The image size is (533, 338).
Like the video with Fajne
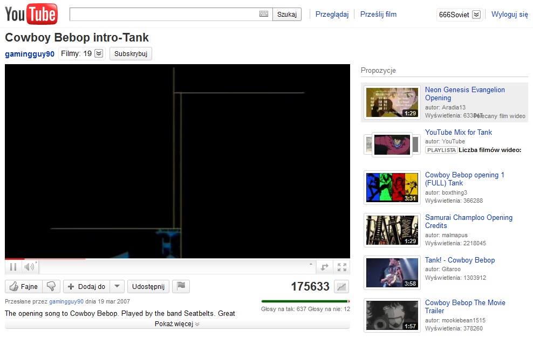[24, 287]
